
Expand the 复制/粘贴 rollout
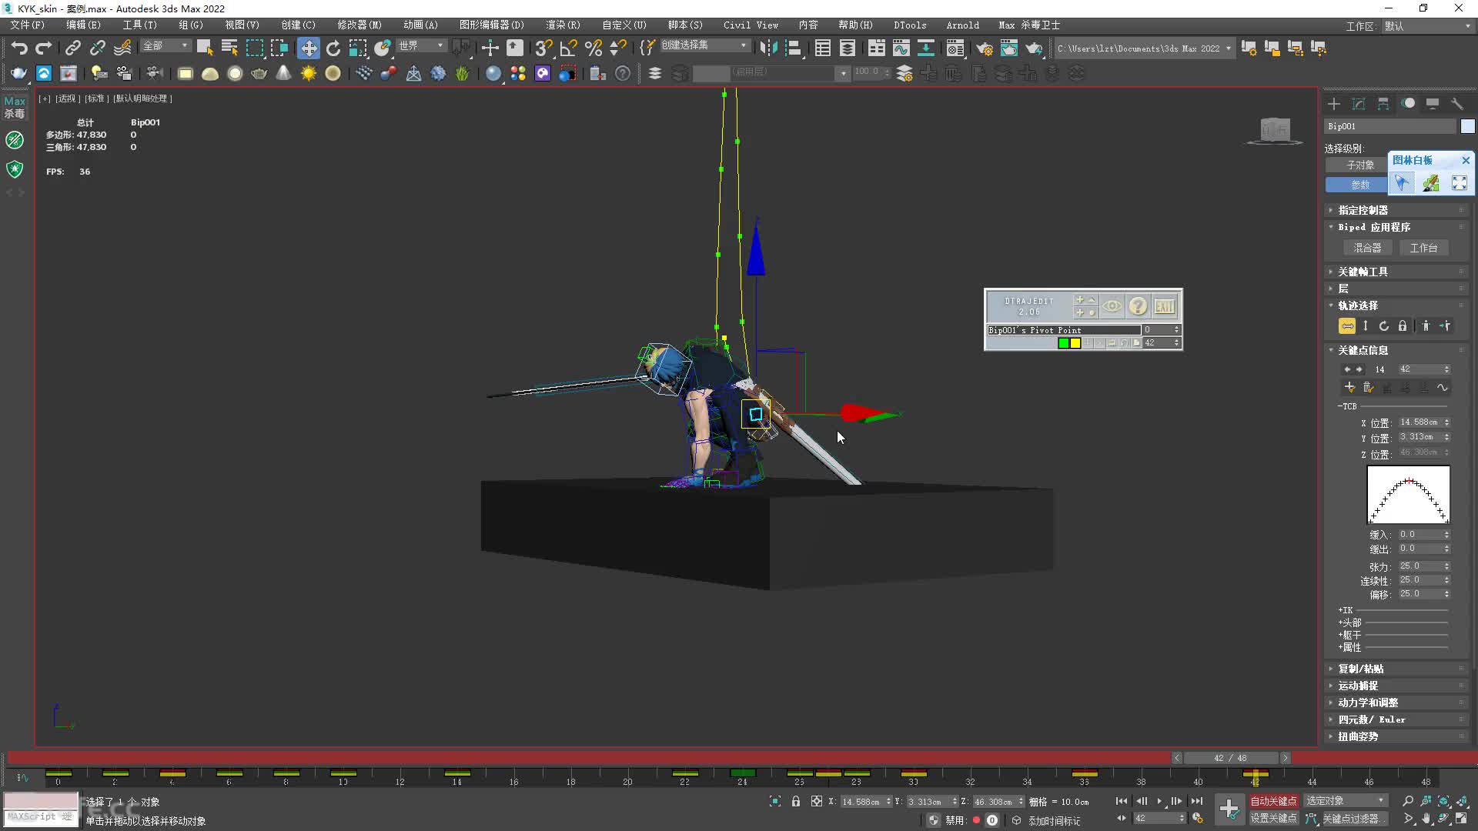click(x=1360, y=669)
